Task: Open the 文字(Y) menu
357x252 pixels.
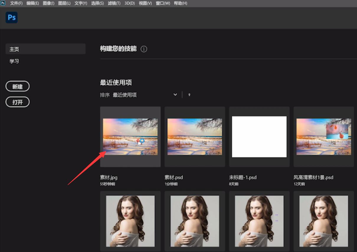Action: pyautogui.click(x=81, y=3)
